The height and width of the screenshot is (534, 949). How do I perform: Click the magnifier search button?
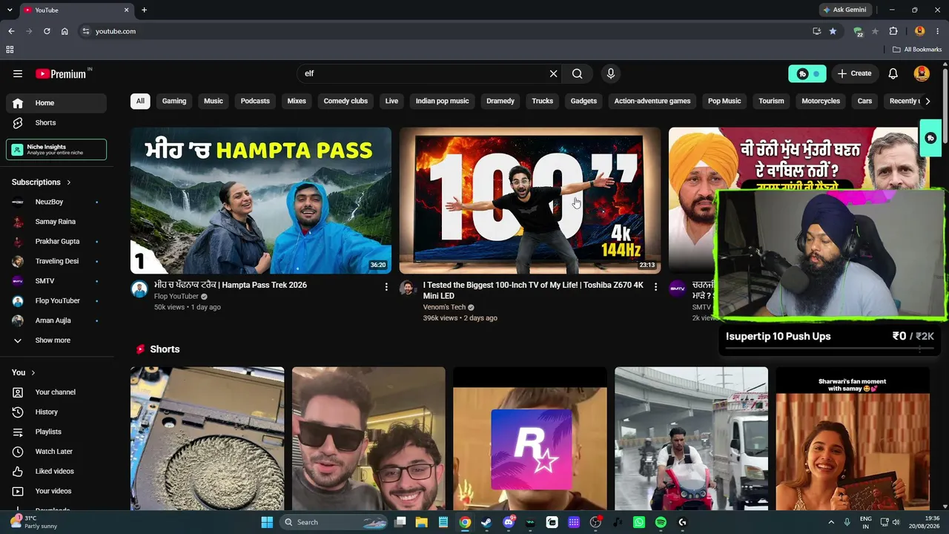point(578,73)
